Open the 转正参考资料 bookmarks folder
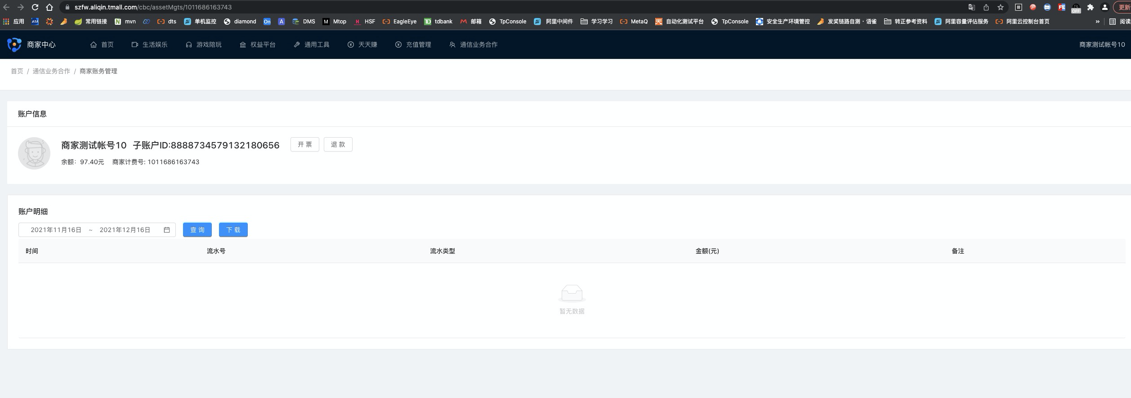Viewport: 1131px width, 398px height. click(905, 22)
